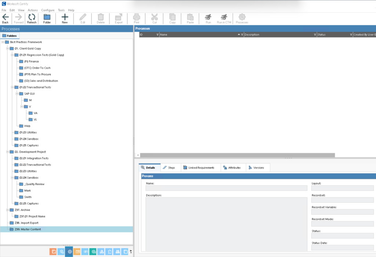Click the Run in CTM icon
The width and height of the screenshot is (376, 257).
(x=224, y=19)
